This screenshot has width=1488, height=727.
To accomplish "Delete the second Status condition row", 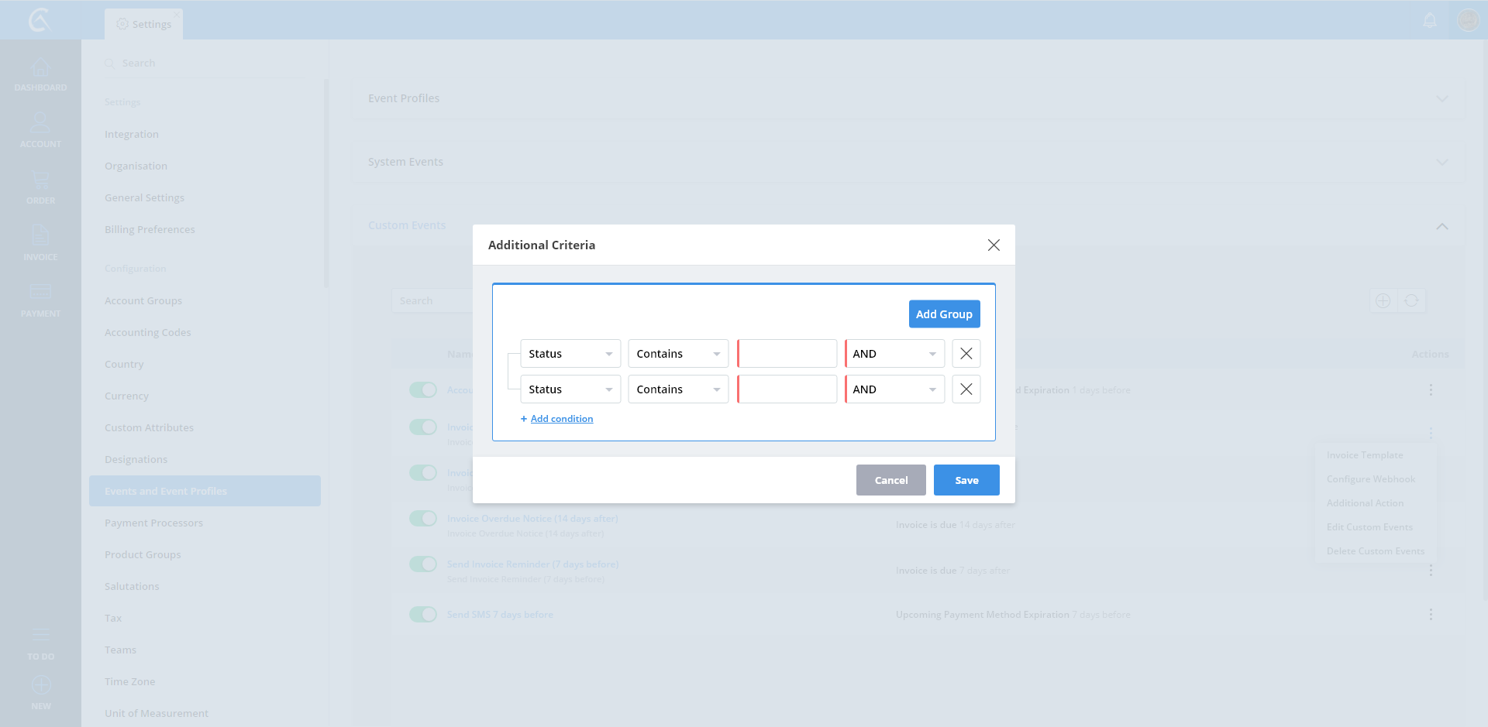I will (x=966, y=389).
